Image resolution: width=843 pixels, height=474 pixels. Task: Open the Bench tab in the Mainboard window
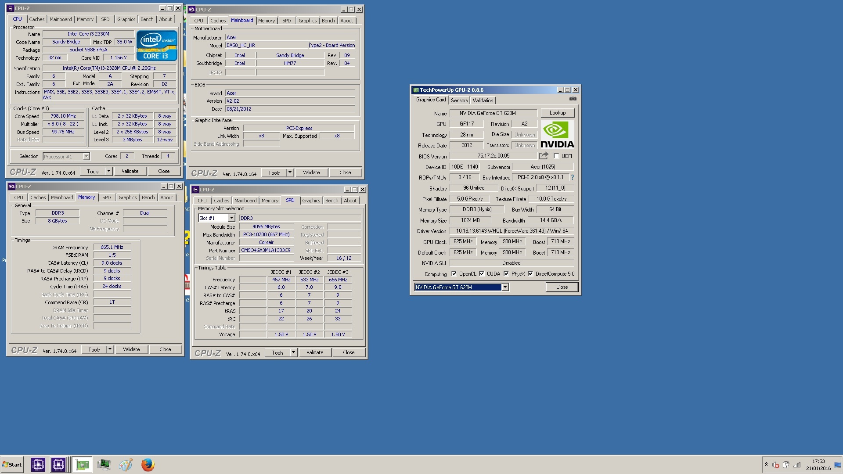pyautogui.click(x=328, y=21)
